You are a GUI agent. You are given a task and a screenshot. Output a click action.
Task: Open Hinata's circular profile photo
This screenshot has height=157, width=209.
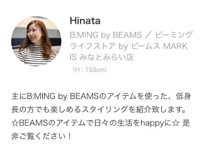point(36,41)
